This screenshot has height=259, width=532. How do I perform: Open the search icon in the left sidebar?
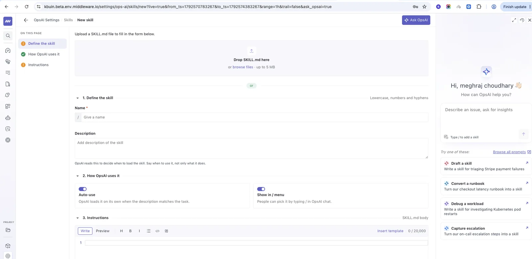pos(8,36)
